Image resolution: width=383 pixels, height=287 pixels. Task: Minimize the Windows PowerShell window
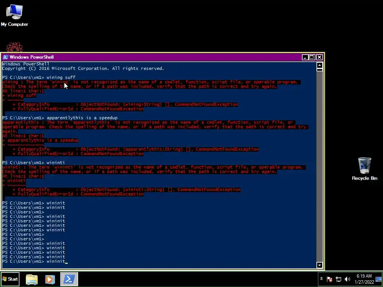tap(304, 57)
